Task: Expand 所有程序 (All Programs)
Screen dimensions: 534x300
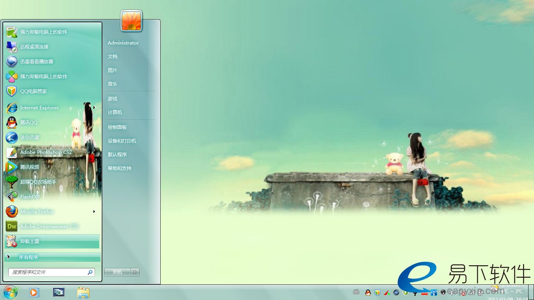Action: [x=52, y=257]
